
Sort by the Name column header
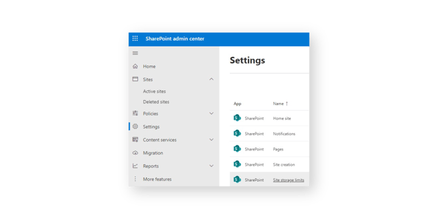click(x=278, y=104)
